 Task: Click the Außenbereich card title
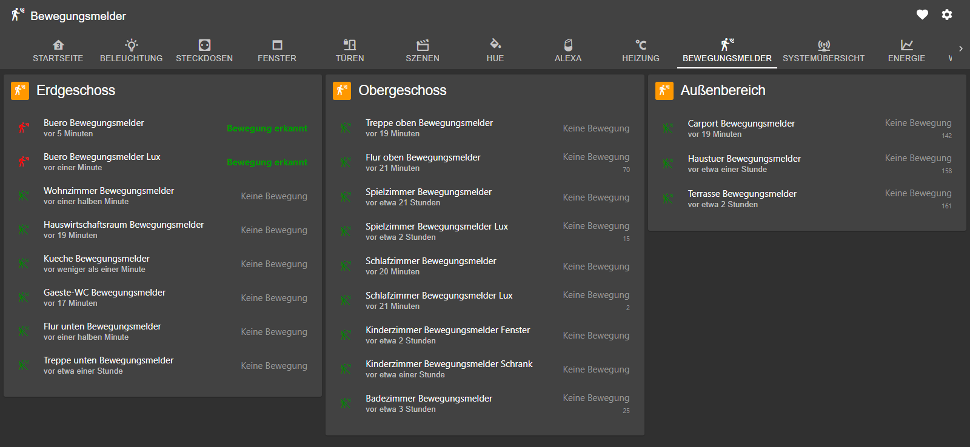point(723,90)
